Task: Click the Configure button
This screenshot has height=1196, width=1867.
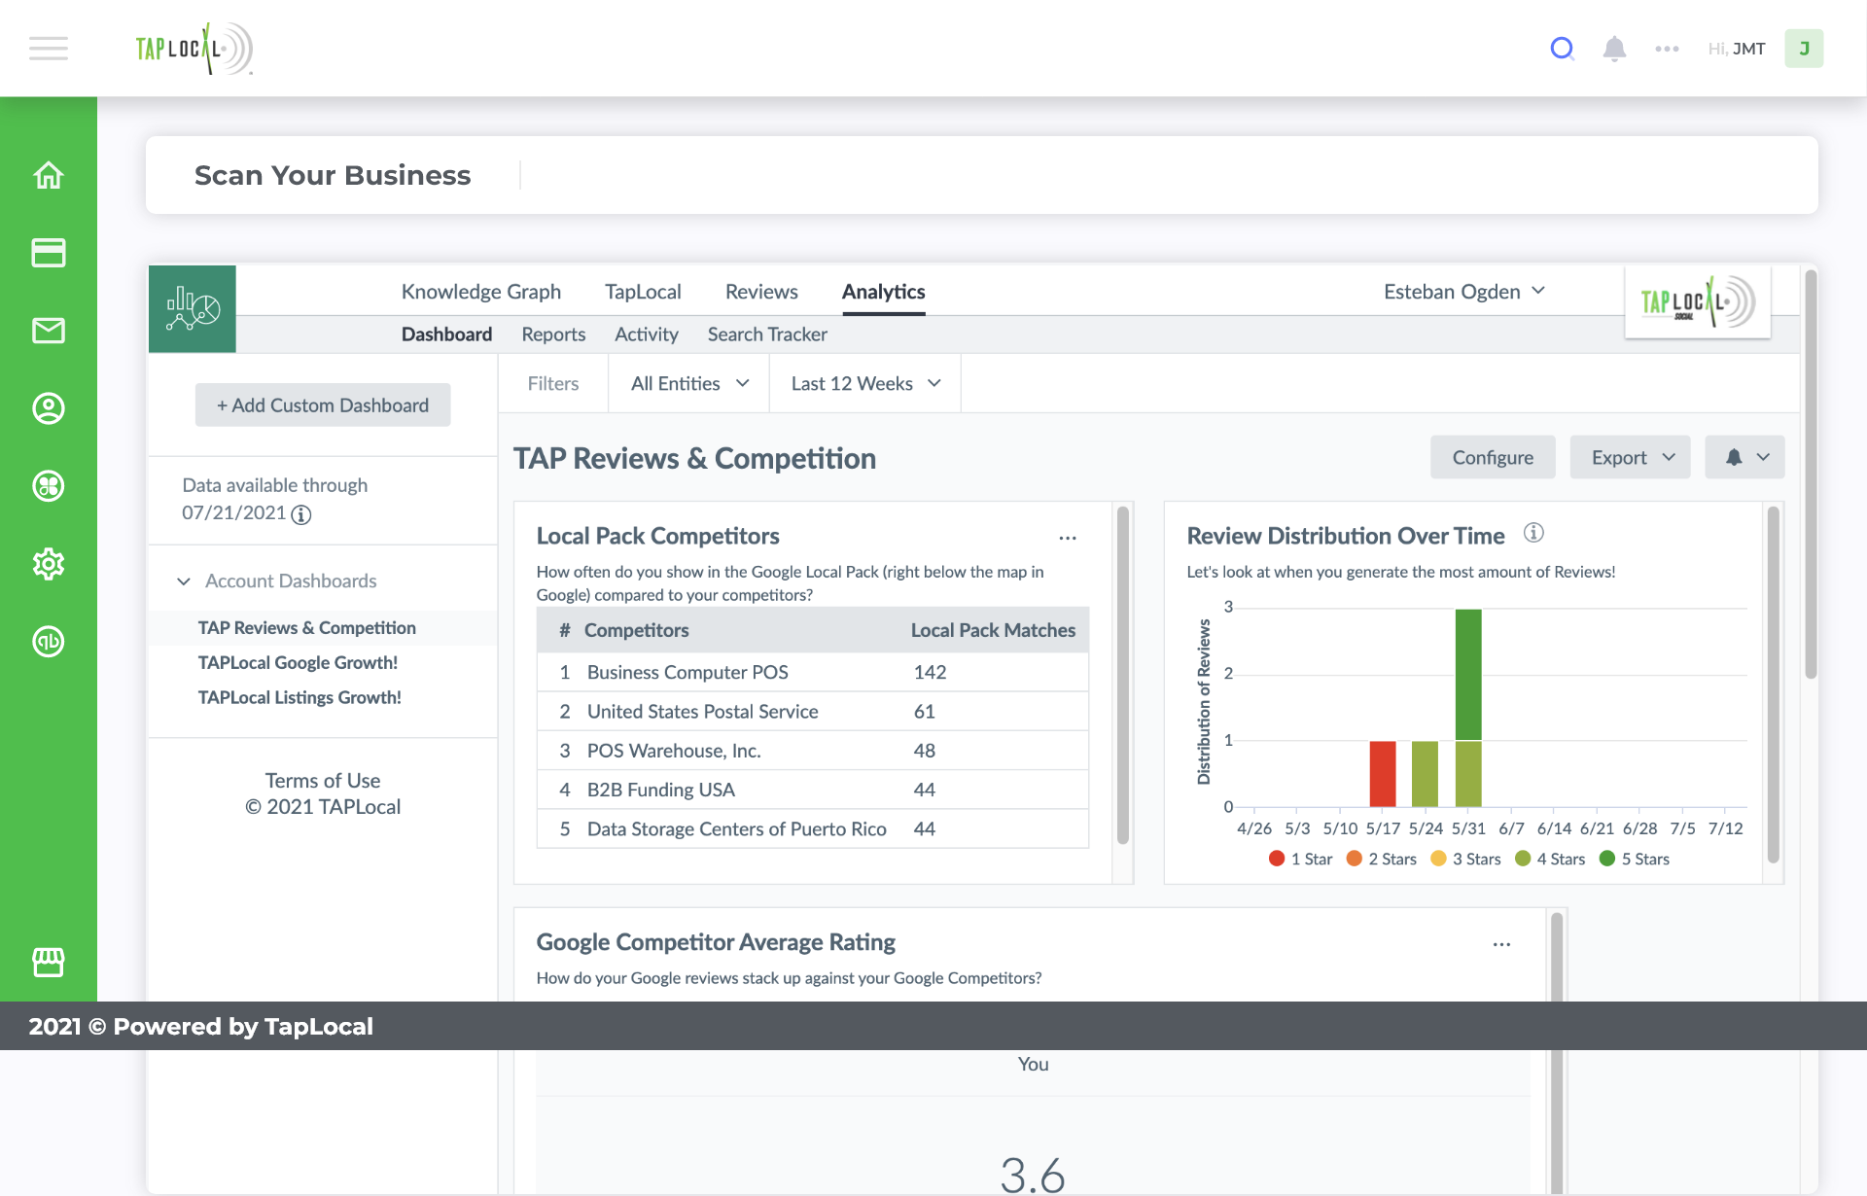Action: 1493,457
